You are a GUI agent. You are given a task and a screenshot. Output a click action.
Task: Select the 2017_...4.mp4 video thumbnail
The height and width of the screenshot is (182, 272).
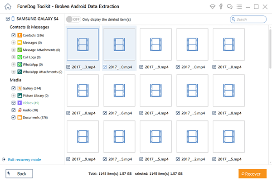tap(156, 91)
